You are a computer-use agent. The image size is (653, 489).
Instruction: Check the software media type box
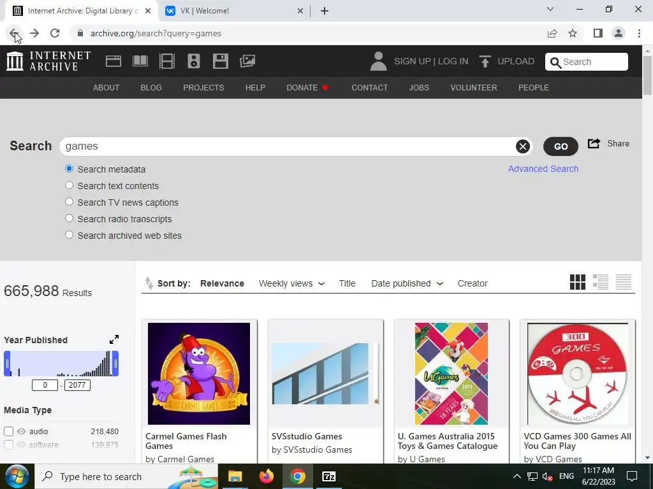pos(8,444)
